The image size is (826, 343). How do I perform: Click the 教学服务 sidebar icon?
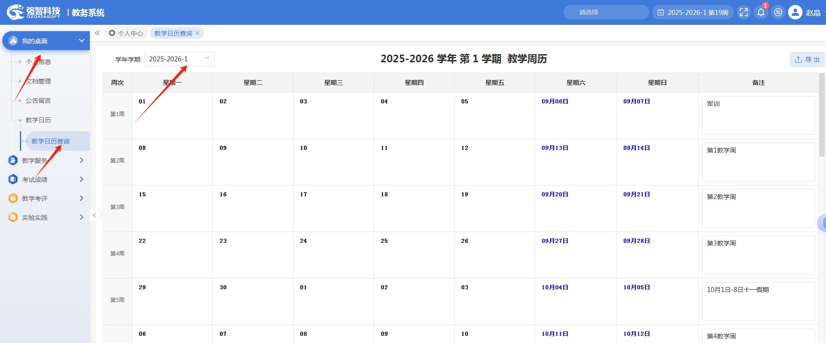(13, 160)
